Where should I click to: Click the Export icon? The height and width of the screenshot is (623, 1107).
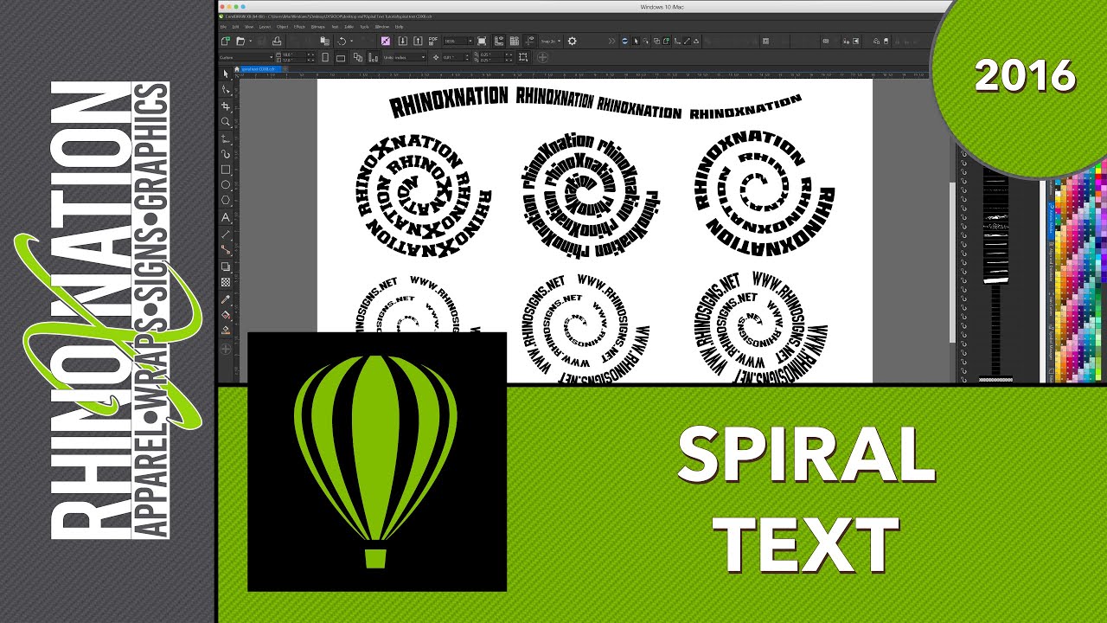point(418,41)
